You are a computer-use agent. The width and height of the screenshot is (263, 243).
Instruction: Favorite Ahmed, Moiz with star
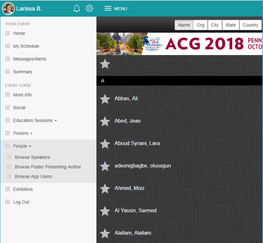[x=105, y=188]
